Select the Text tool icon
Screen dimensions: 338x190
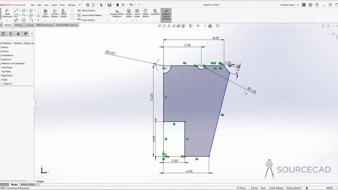[38, 15]
